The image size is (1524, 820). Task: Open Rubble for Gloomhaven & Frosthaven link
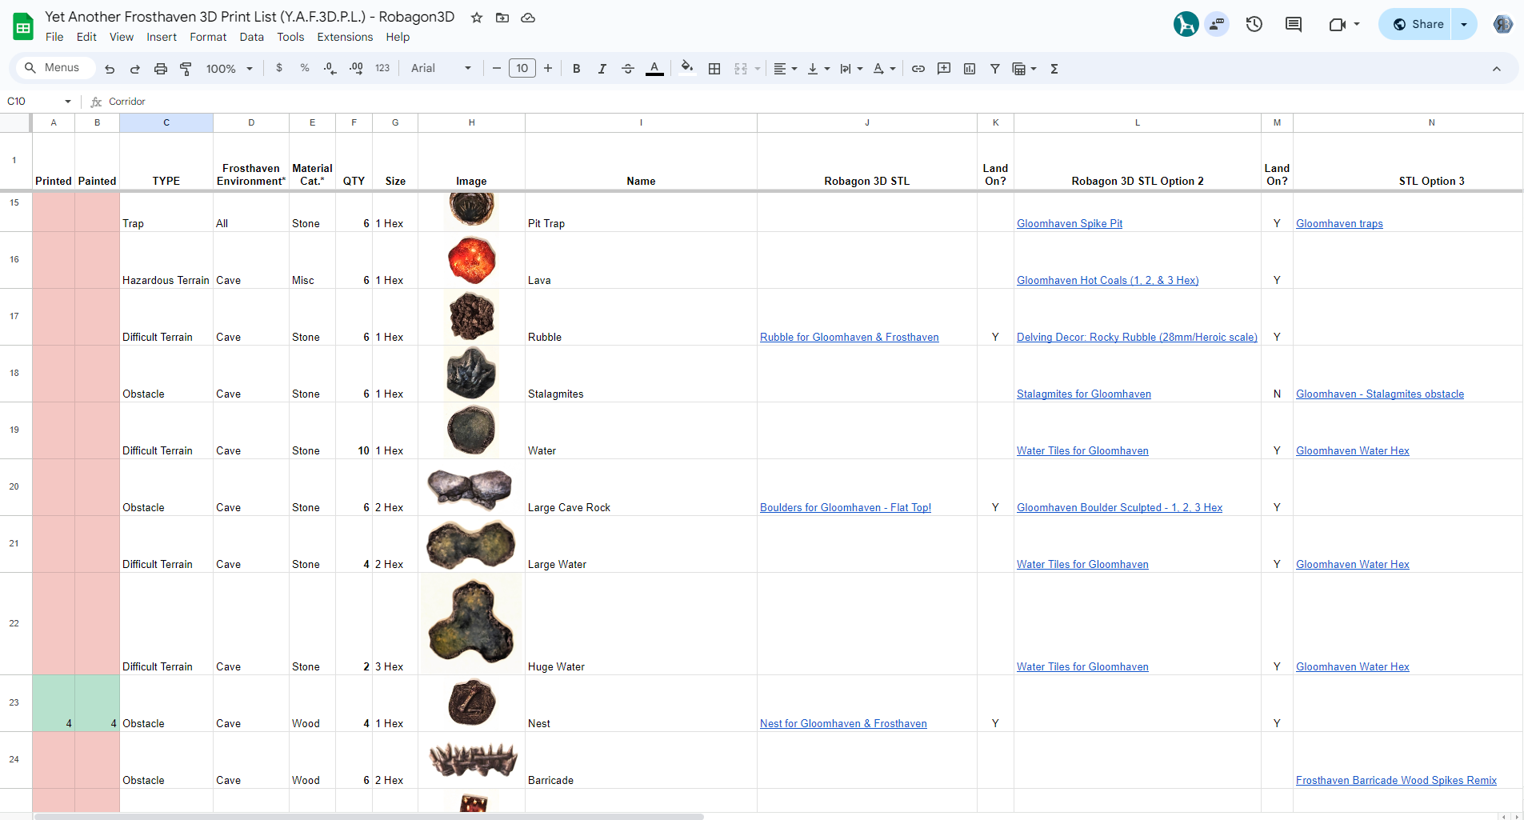[x=850, y=338]
